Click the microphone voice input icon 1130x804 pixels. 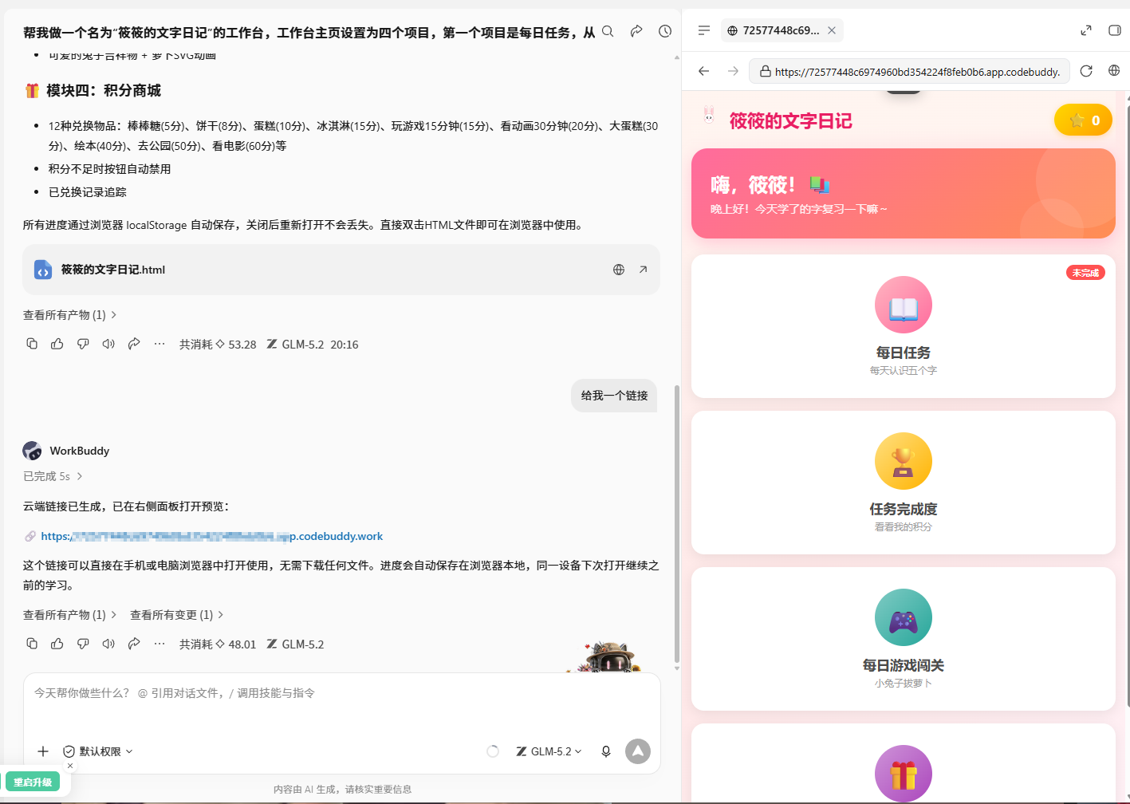(606, 751)
